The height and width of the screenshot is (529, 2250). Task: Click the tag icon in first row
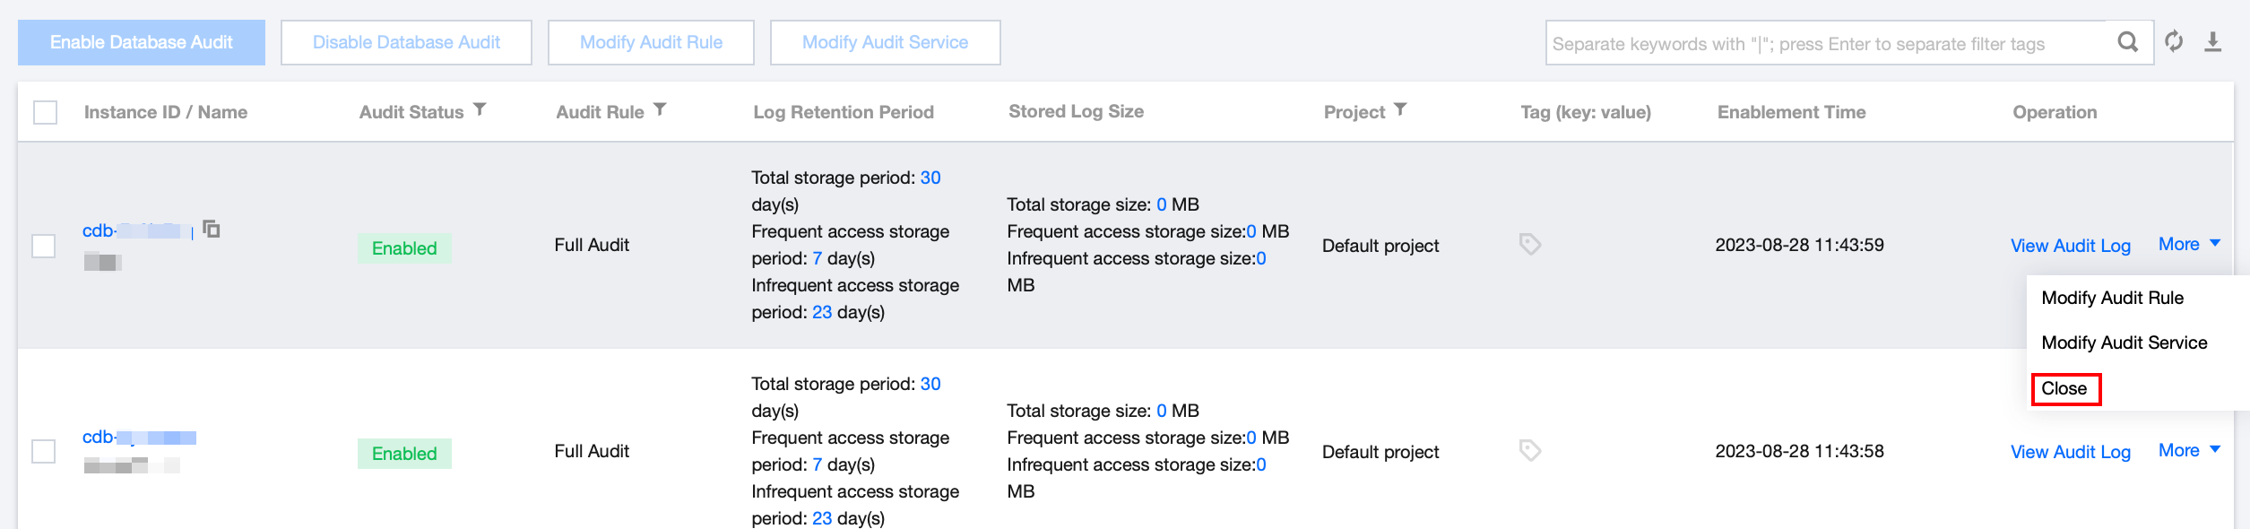click(1530, 244)
